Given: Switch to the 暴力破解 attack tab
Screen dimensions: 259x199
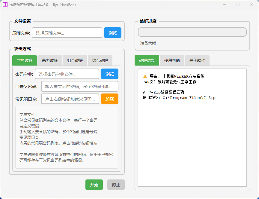Looking at the screenshot, I should click(x=49, y=60).
